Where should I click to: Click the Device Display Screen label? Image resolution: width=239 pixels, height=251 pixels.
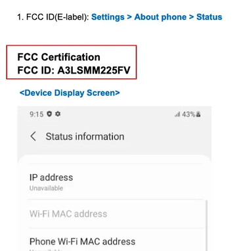(x=70, y=93)
